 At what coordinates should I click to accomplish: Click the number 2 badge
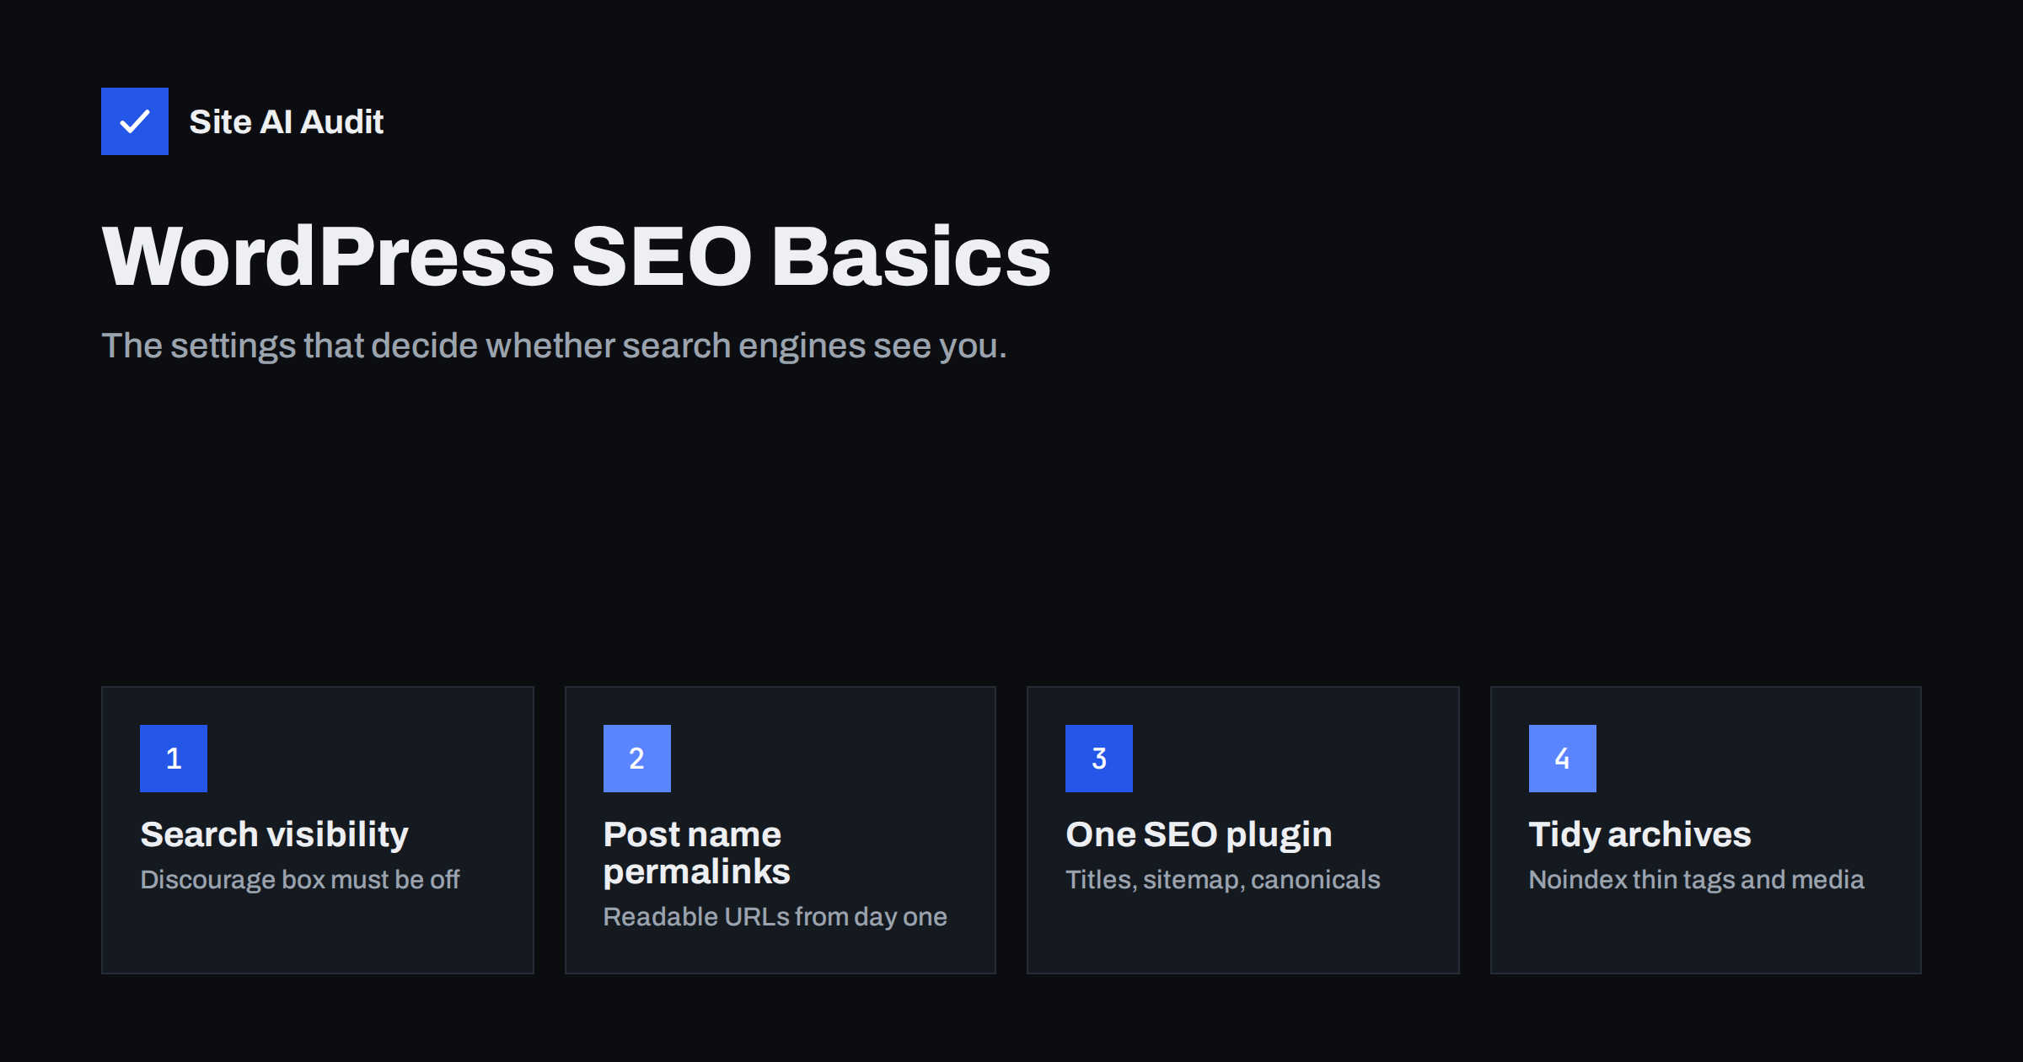pos(637,759)
